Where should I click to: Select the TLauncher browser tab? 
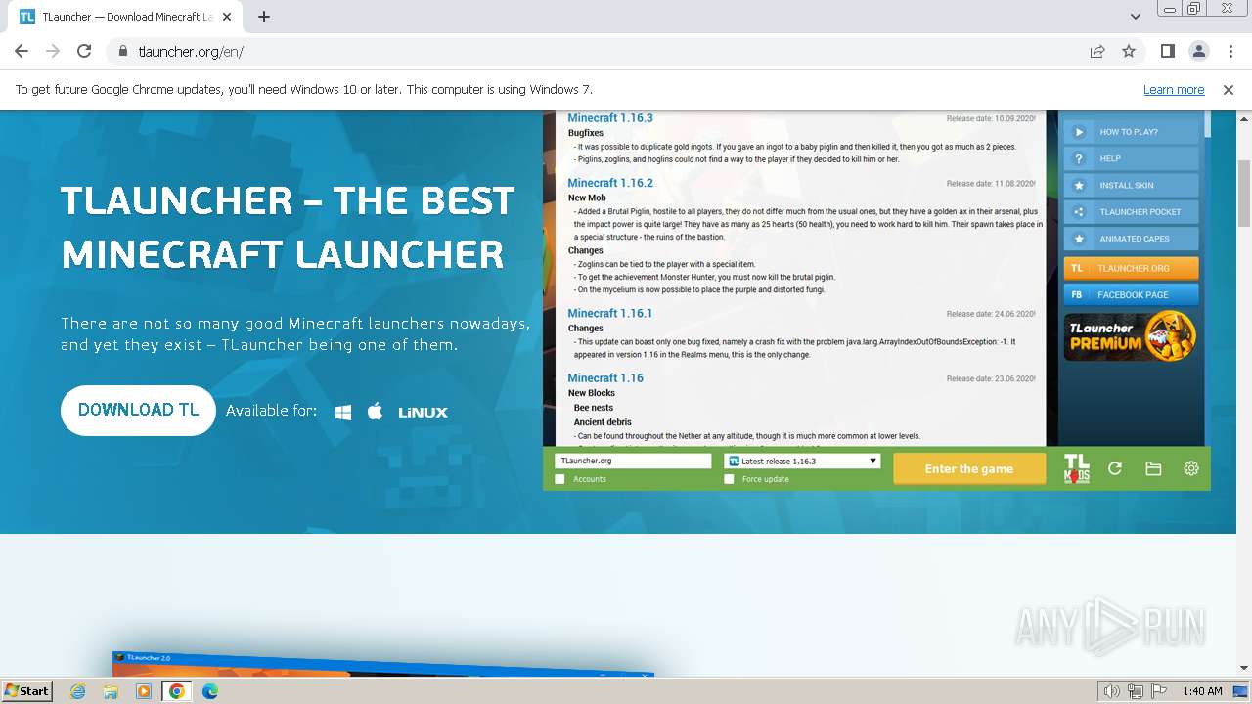[127, 17]
